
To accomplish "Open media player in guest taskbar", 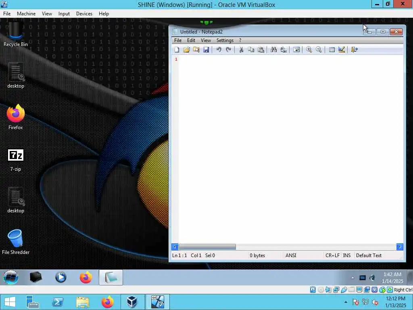I will tap(61, 277).
